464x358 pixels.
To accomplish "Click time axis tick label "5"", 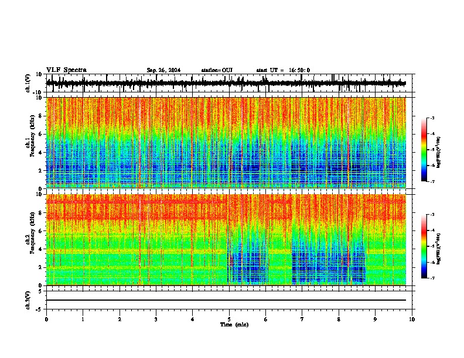I will click(229, 319).
